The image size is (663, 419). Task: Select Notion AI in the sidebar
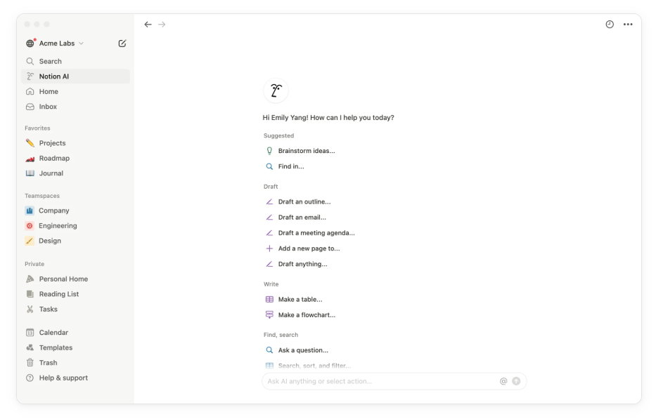click(x=75, y=77)
